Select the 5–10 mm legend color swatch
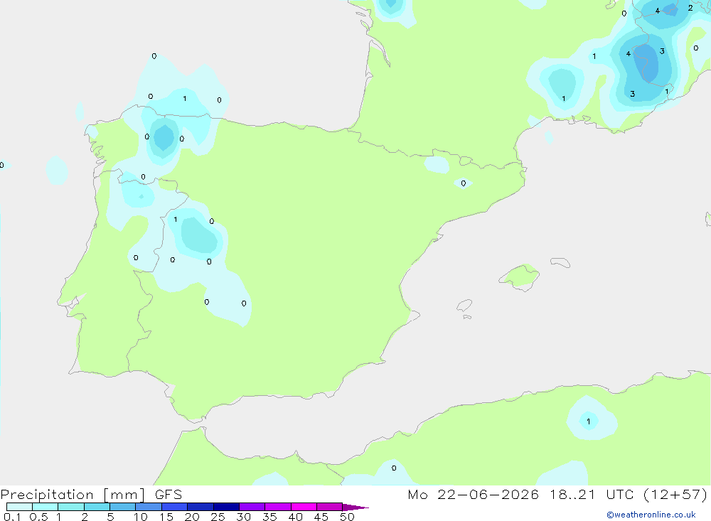 point(123,507)
